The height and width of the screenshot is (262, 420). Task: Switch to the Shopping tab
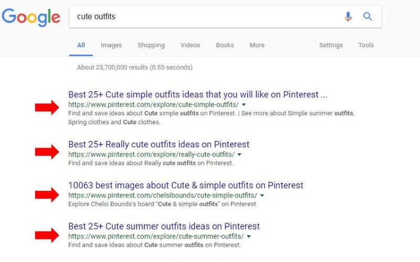(151, 45)
